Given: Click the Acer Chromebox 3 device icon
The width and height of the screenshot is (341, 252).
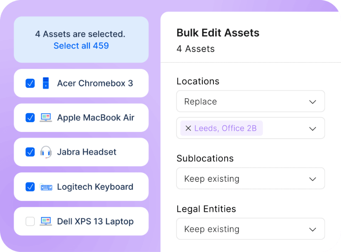Looking at the screenshot, I should pyautogui.click(x=46, y=83).
